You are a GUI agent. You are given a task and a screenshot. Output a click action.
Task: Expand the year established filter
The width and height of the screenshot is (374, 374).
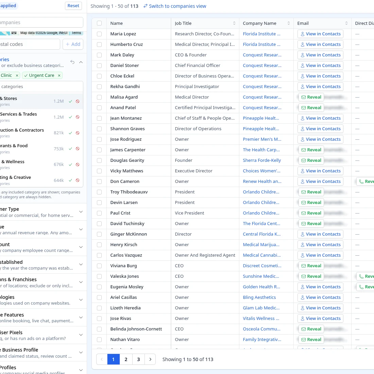pyautogui.click(x=81, y=265)
